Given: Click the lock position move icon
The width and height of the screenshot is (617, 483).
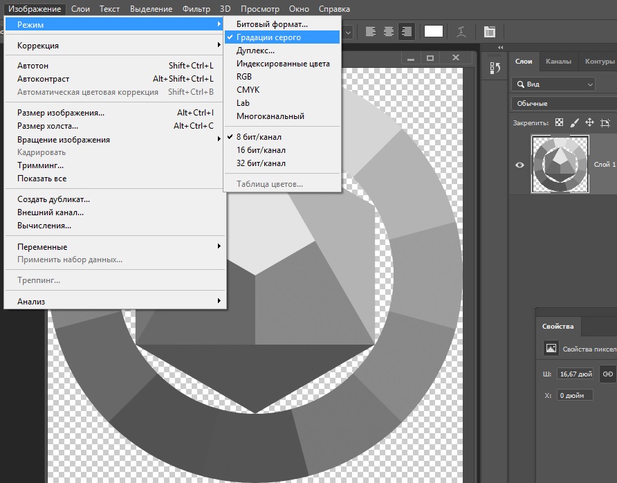Looking at the screenshot, I should [589, 122].
